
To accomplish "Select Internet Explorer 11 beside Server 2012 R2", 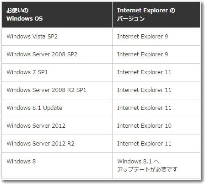I will point(156,144).
